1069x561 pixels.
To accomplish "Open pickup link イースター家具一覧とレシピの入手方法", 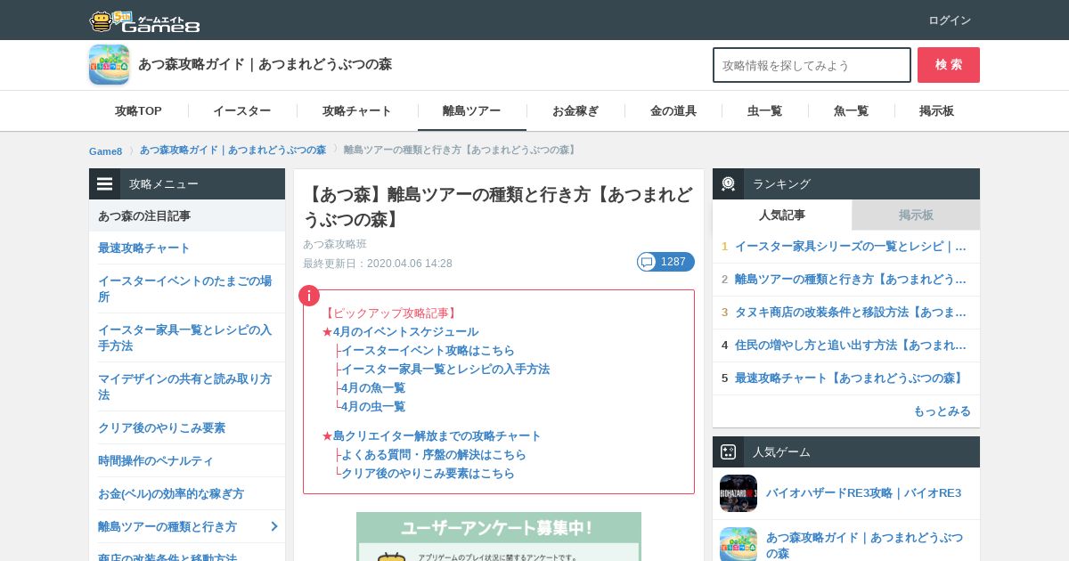I will 445,370.
